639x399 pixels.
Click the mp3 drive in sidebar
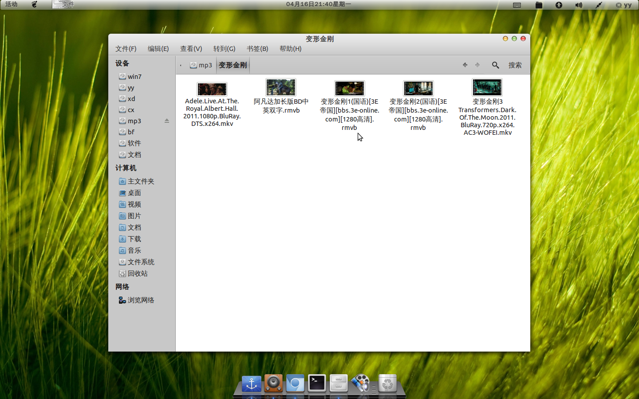tap(130, 121)
